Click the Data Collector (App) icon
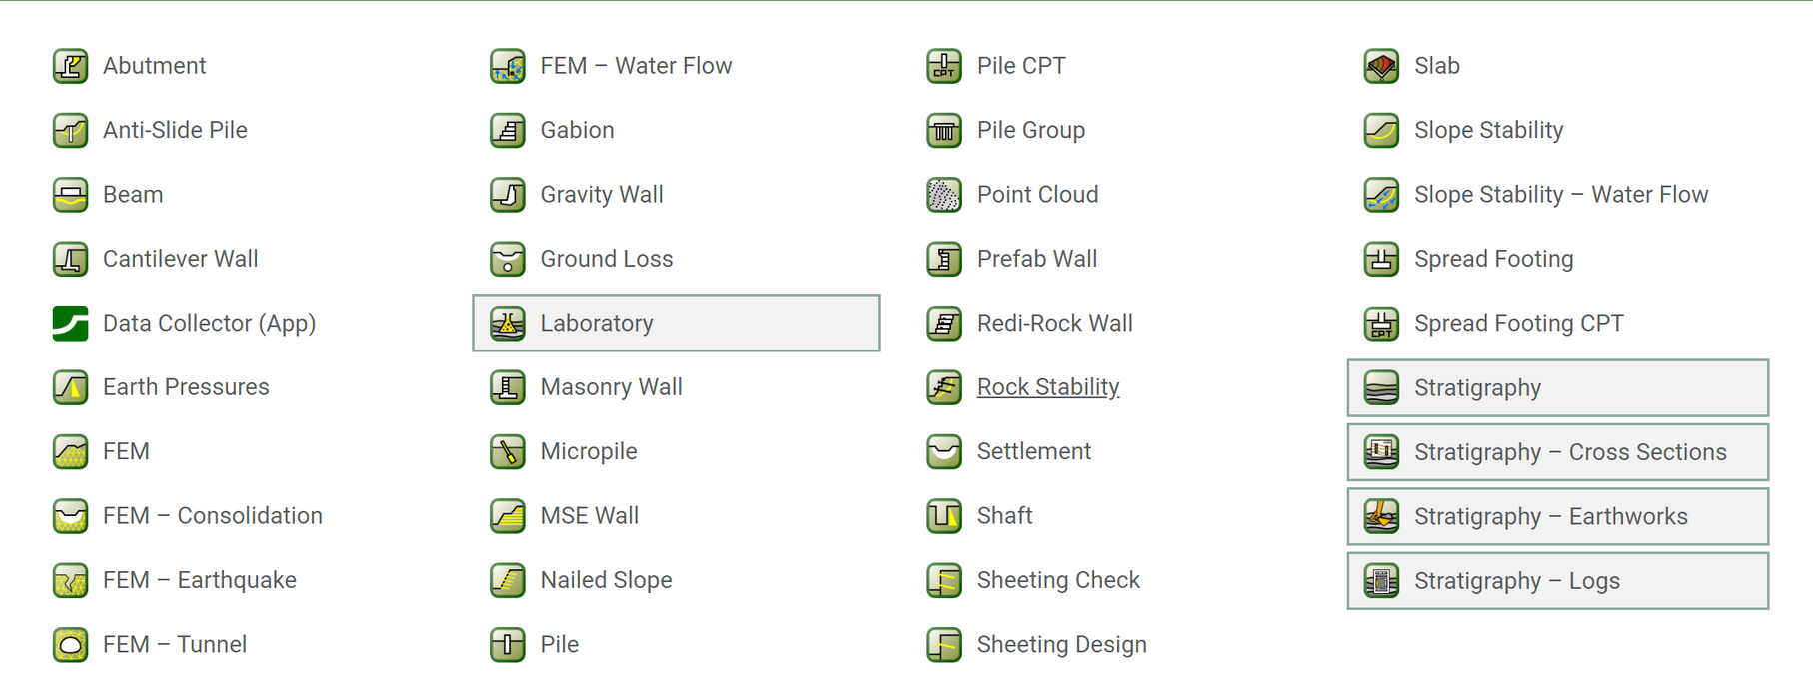The width and height of the screenshot is (1813, 699). click(70, 324)
